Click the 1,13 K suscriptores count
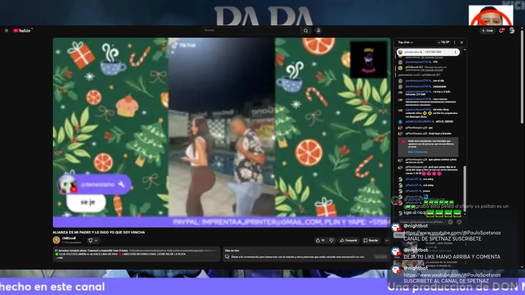 click(x=72, y=243)
